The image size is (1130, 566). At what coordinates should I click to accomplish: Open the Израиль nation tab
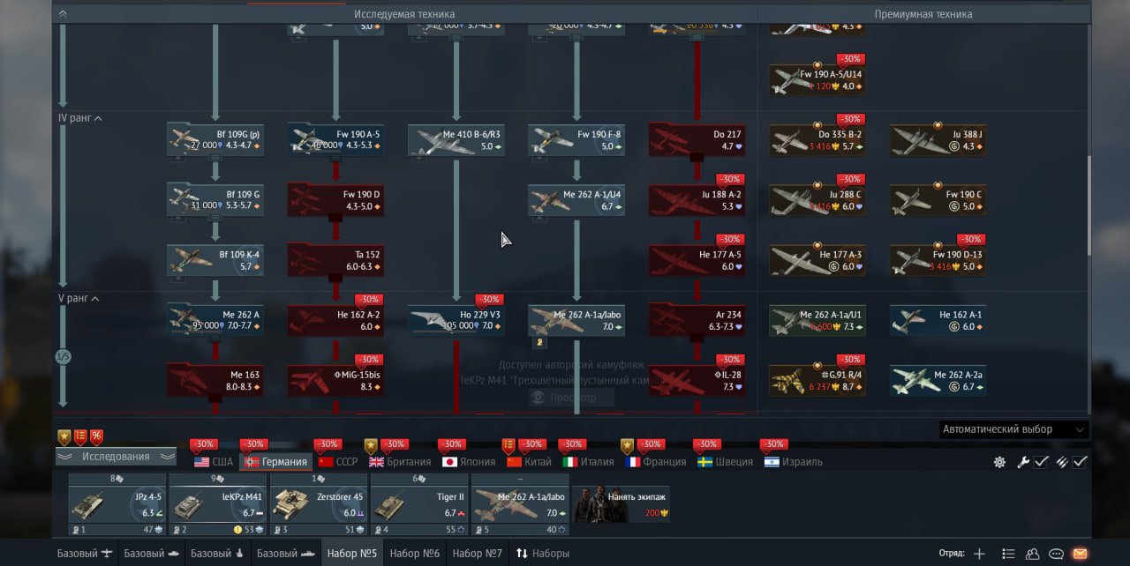[x=793, y=462]
